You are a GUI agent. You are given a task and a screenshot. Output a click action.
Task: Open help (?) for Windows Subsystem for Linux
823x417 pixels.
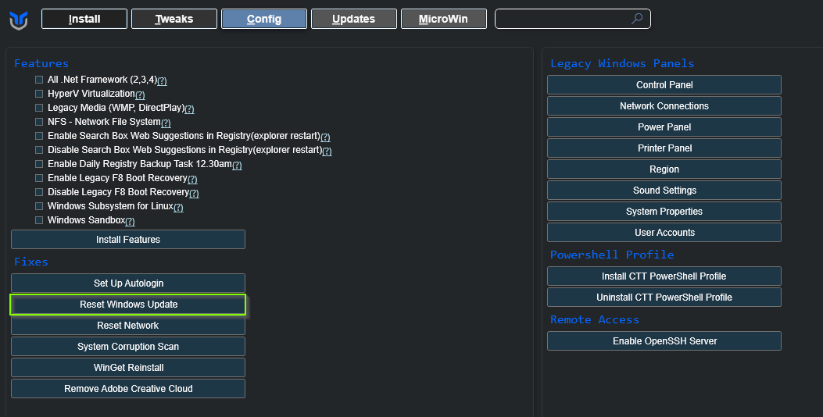click(178, 207)
